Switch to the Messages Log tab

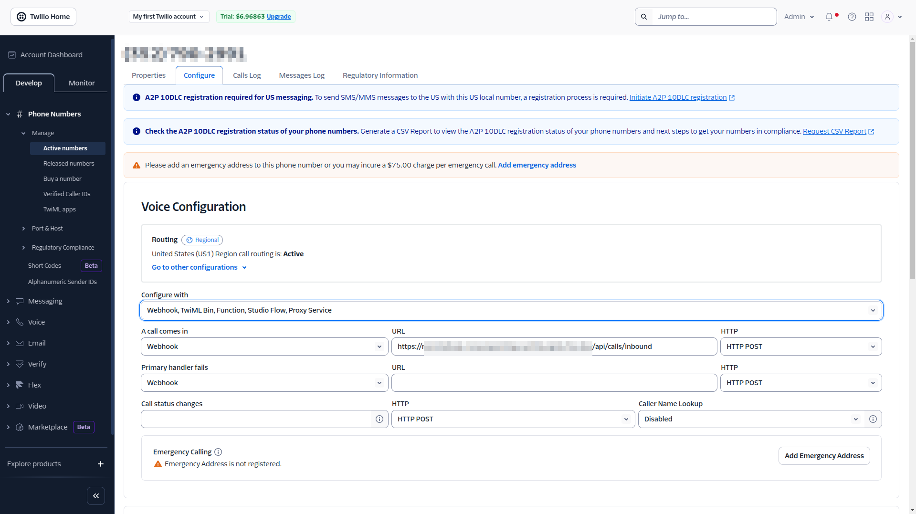(302, 75)
